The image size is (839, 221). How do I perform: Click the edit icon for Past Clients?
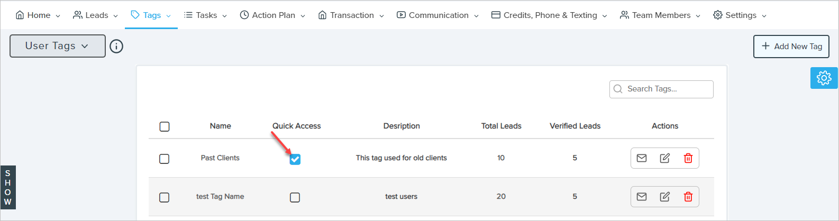tap(665, 158)
